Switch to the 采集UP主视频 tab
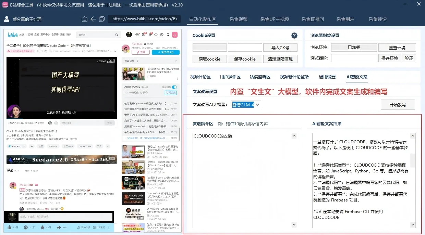 tap(275, 19)
